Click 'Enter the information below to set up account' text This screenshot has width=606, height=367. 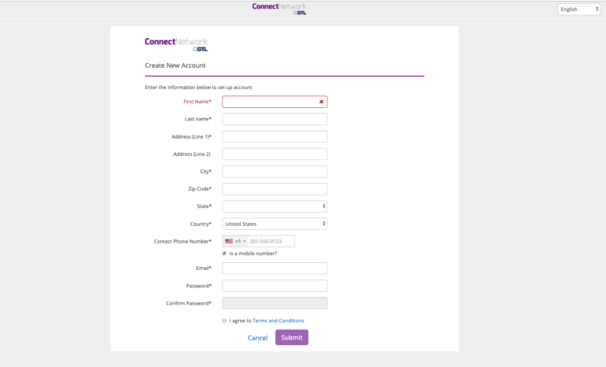pyautogui.click(x=199, y=87)
